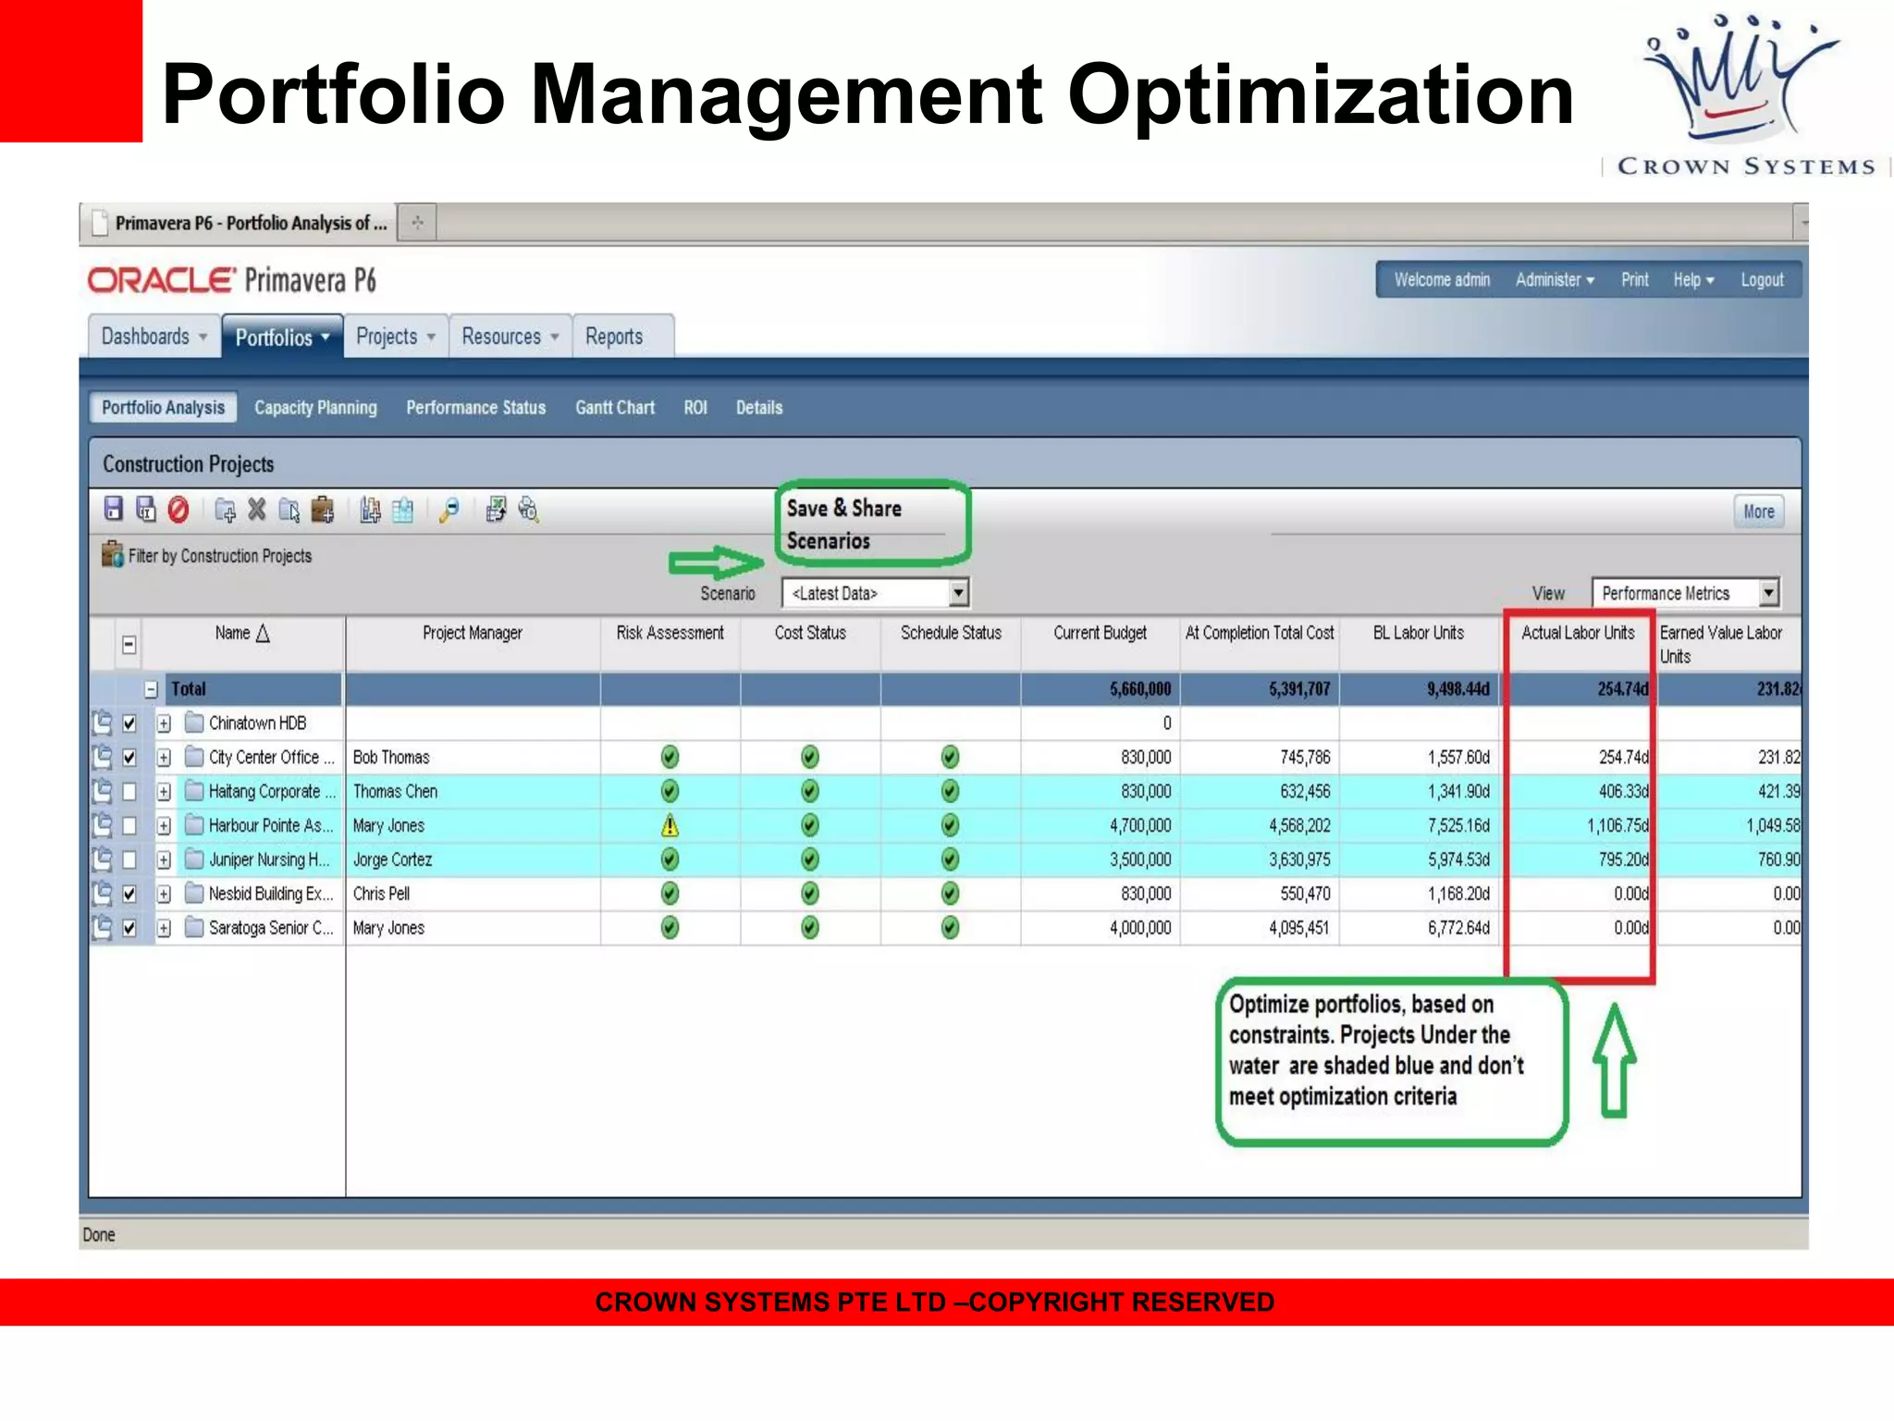Sort by the Name column header
Viewport: 1894px width, 1421px height.
(242, 634)
